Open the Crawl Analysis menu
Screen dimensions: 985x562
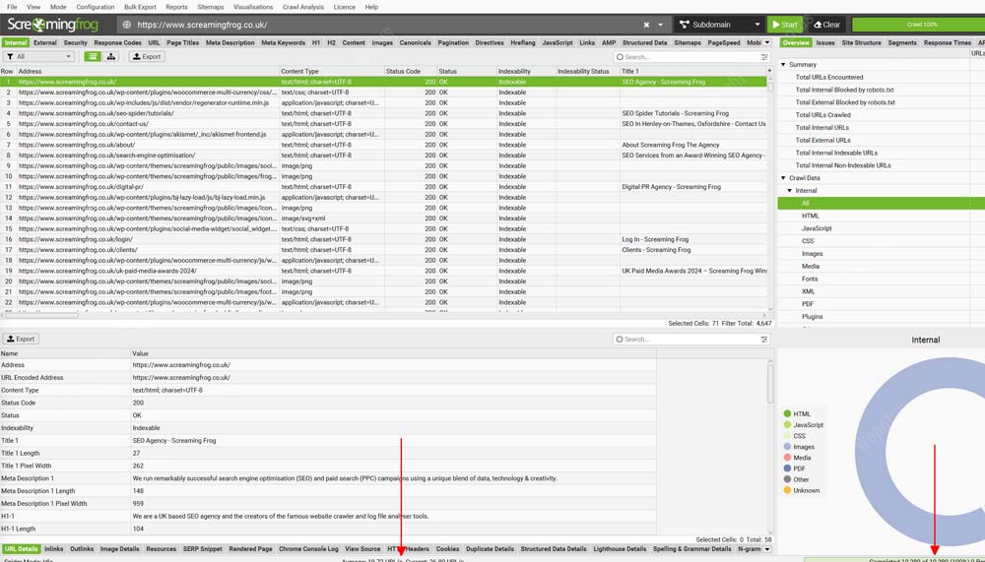[x=302, y=7]
